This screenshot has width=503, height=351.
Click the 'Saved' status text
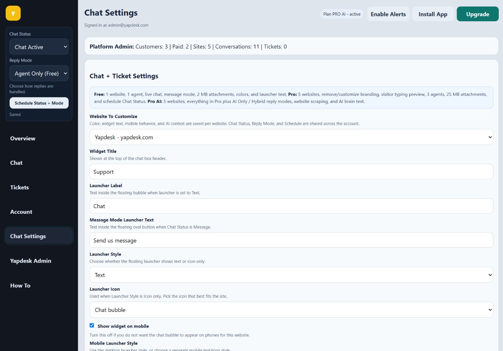[15, 115]
